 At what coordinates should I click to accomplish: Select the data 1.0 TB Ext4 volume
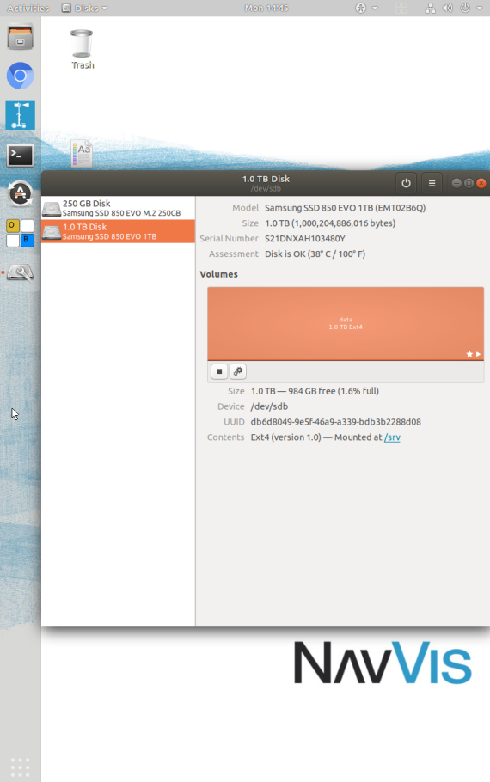(346, 323)
